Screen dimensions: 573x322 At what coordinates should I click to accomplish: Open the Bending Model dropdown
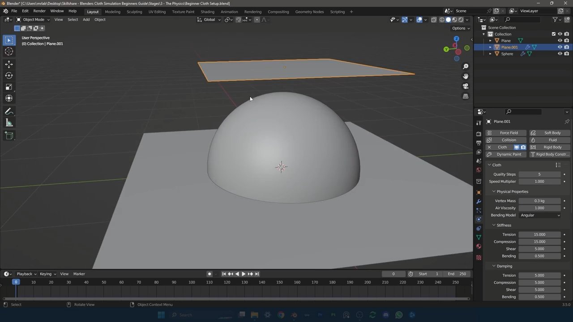tap(540, 215)
